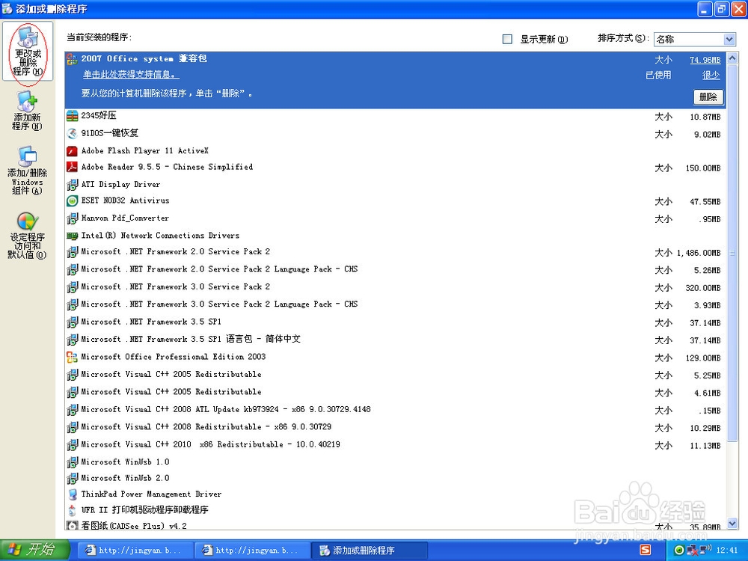Click the UFR II printer driver uninstaller icon
The width and height of the screenshot is (748, 561).
(x=72, y=510)
